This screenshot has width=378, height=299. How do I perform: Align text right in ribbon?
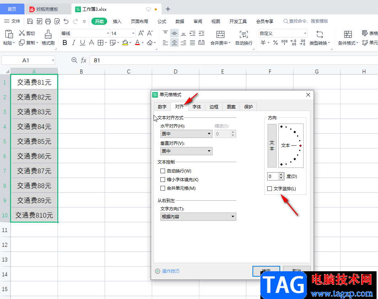(x=183, y=43)
